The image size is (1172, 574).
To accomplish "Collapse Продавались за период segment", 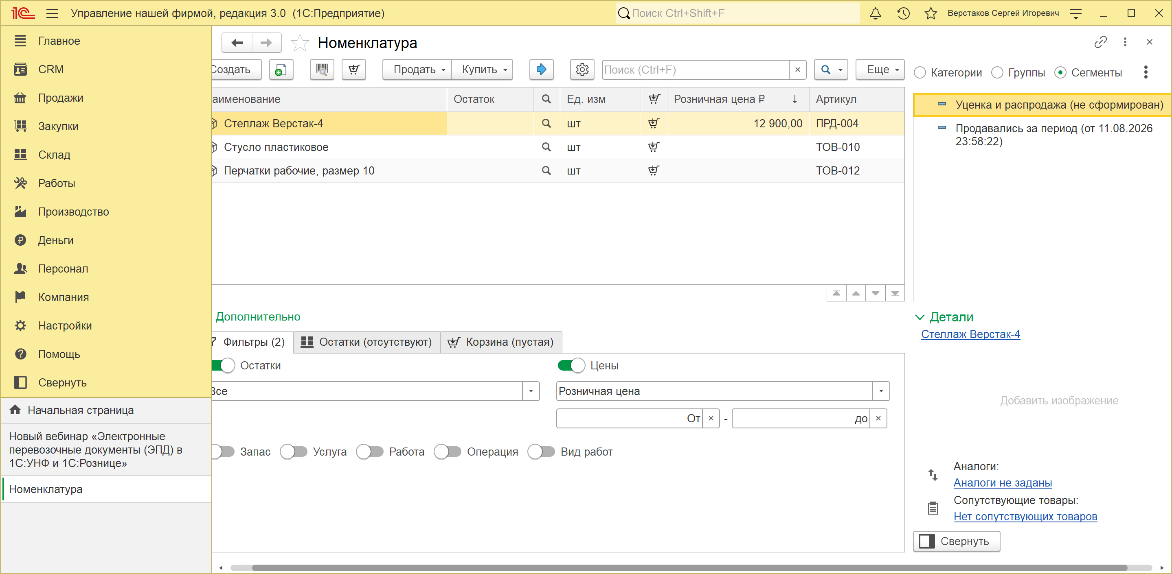I will 942,128.
